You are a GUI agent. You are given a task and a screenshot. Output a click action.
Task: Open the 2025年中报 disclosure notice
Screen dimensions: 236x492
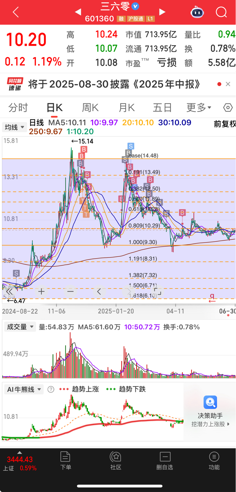114,84
